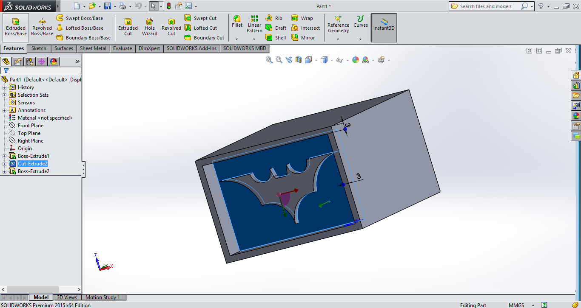The height and width of the screenshot is (308, 581).
Task: Expand the Selection Sets node
Action: tap(5, 95)
